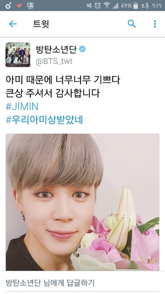Open the 방탄소년단 profile avatar
The height and width of the screenshot is (294, 165).
pyautogui.click(x=18, y=54)
